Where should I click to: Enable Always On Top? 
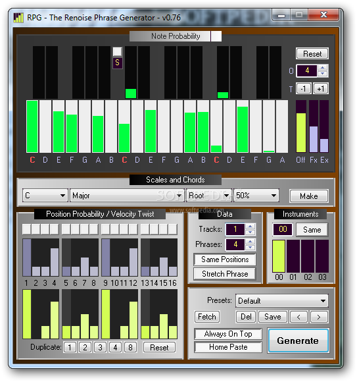click(x=228, y=334)
